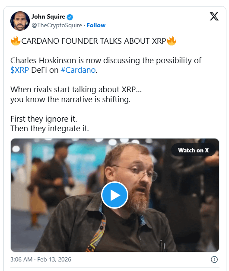This screenshot has width=229, height=271.
Task: Click the Watch on X button
Action: click(x=193, y=150)
